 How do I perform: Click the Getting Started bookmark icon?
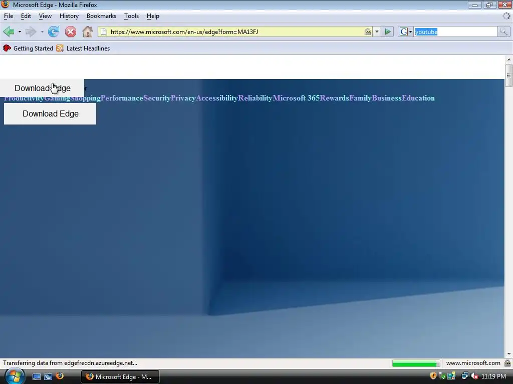coord(7,48)
